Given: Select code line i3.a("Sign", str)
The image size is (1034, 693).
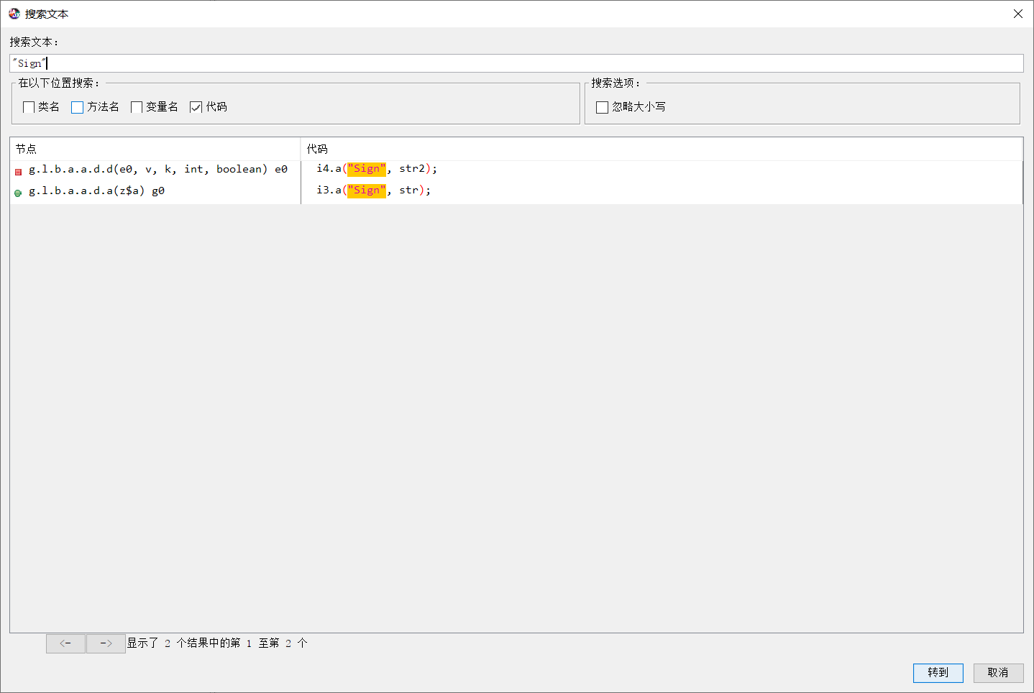Looking at the screenshot, I should 374,191.
